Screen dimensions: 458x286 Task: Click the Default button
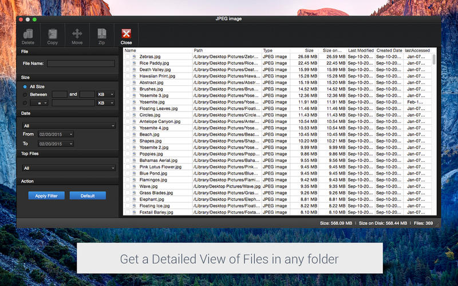coord(88,196)
